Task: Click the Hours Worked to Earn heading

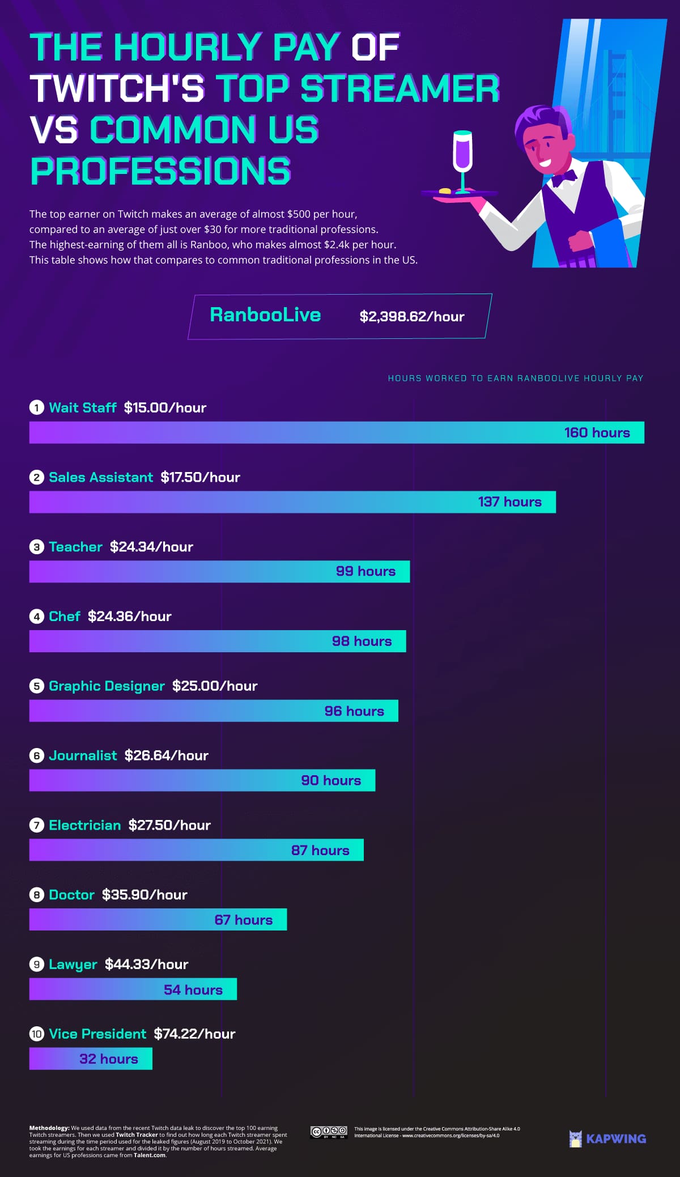Action: 516,378
